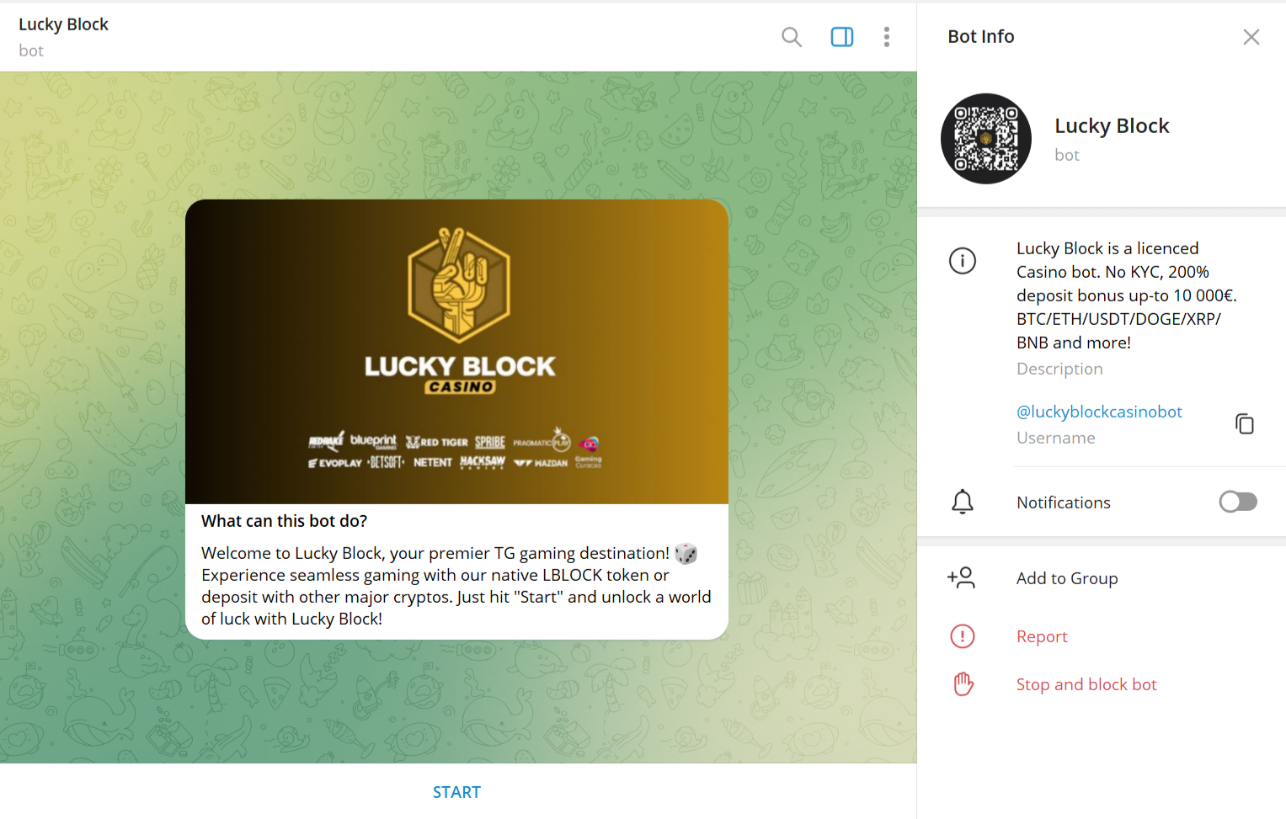Choose Stop and block bot

pyautogui.click(x=1086, y=684)
